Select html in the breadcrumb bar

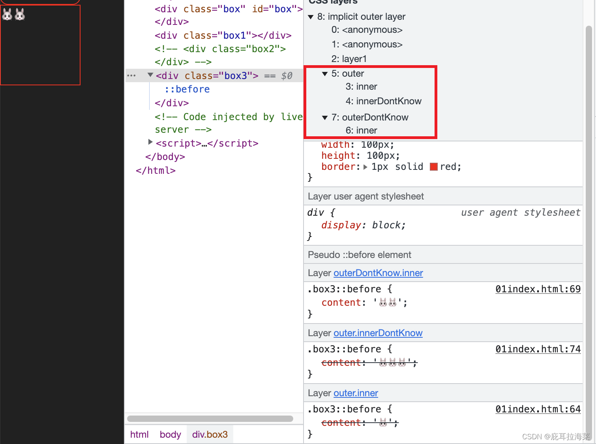(x=139, y=435)
